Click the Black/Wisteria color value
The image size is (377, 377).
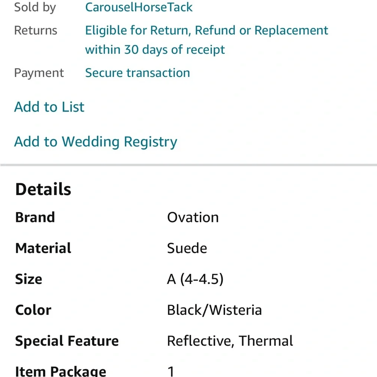[215, 310]
